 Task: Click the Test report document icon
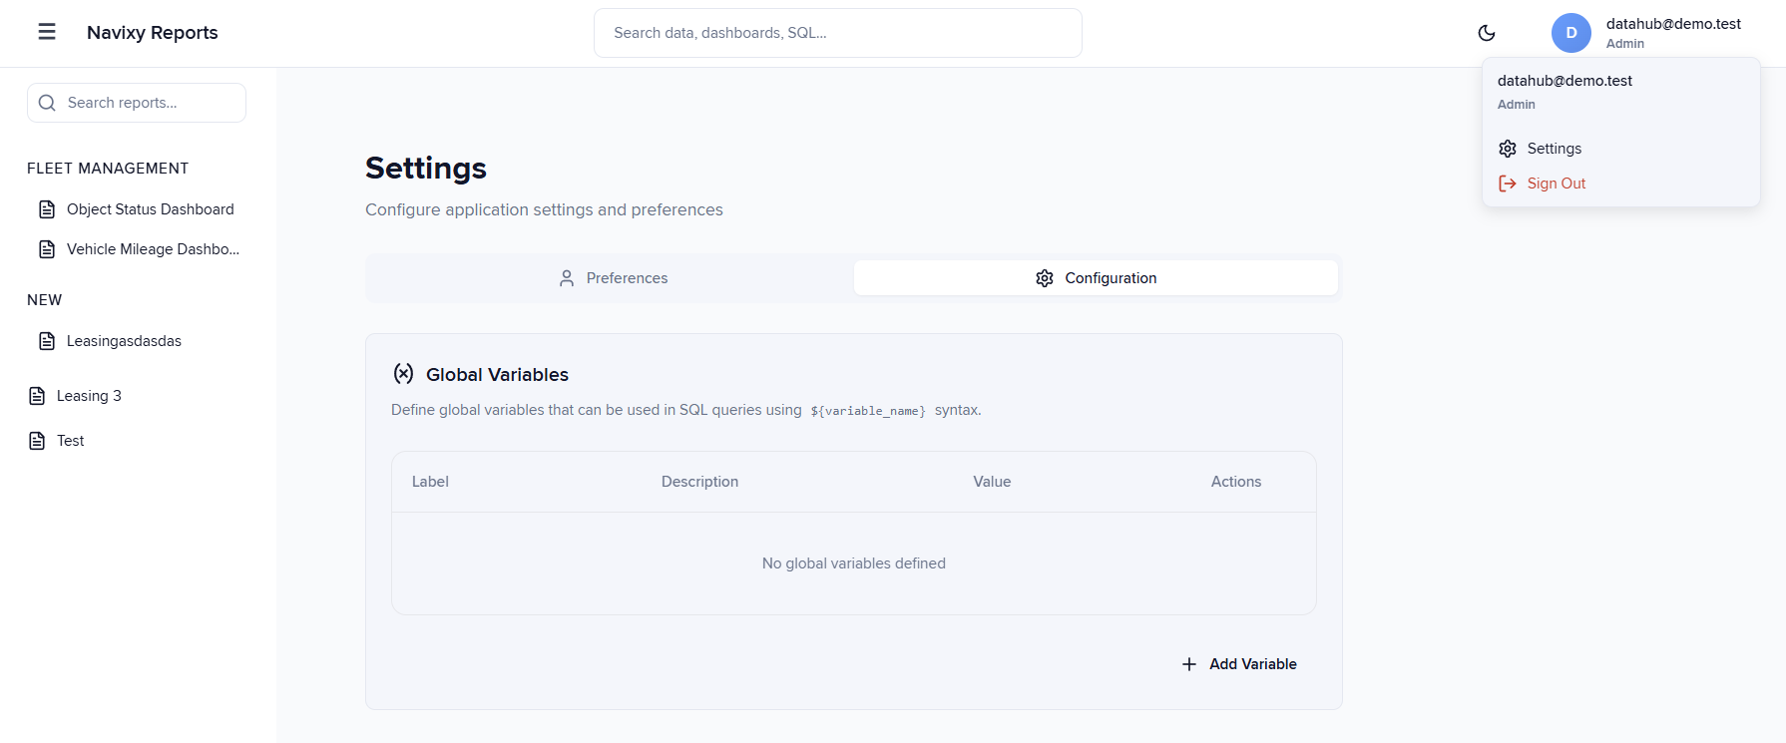(x=37, y=441)
